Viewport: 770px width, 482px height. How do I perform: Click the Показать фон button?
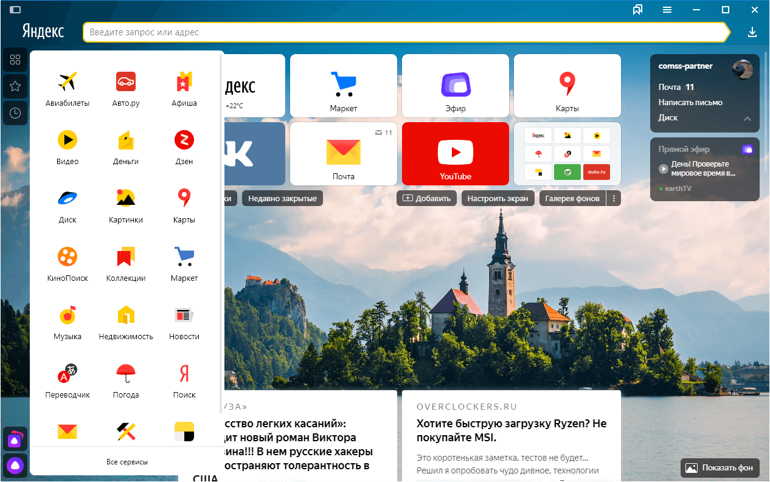(x=720, y=467)
